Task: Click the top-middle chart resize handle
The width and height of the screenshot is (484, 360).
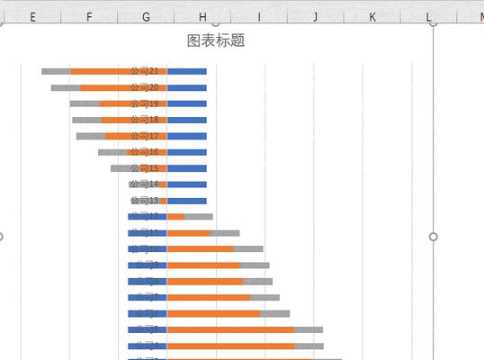Action: pyautogui.click(x=216, y=23)
